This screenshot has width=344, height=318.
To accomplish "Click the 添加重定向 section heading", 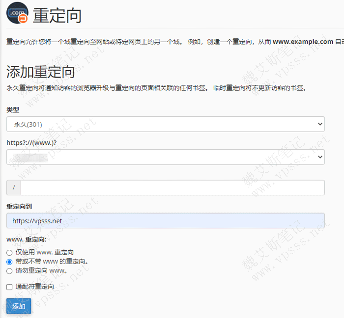I will pyautogui.click(x=40, y=72).
